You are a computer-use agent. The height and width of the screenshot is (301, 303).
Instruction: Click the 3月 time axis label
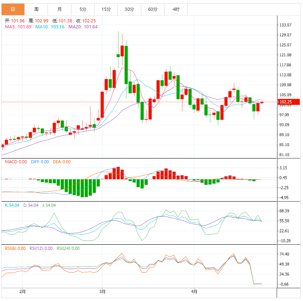point(102,291)
